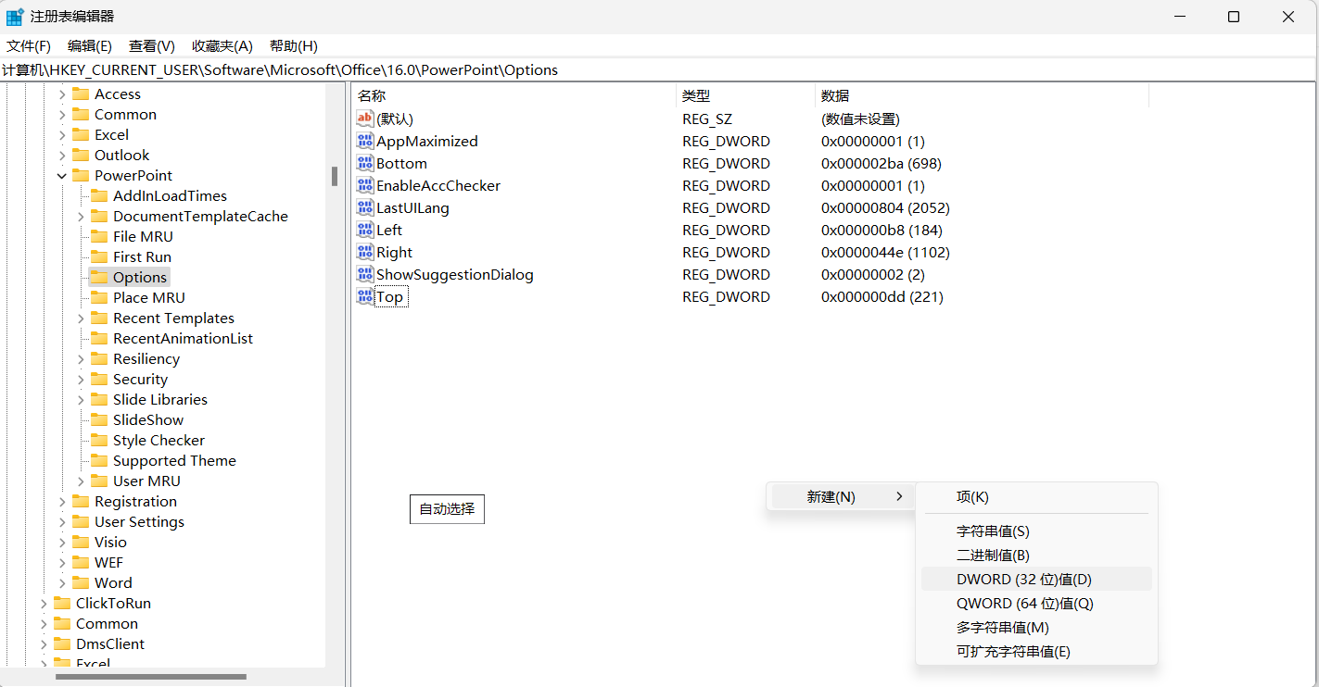Expand the Recent Templates key

(81, 318)
